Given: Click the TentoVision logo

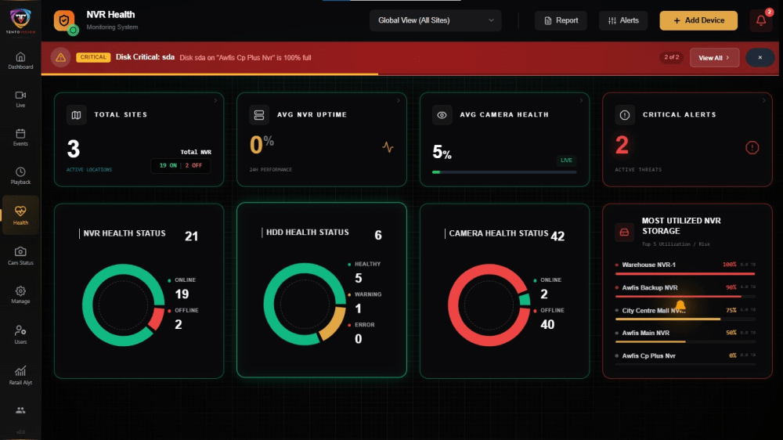Looking at the screenshot, I should 20,21.
